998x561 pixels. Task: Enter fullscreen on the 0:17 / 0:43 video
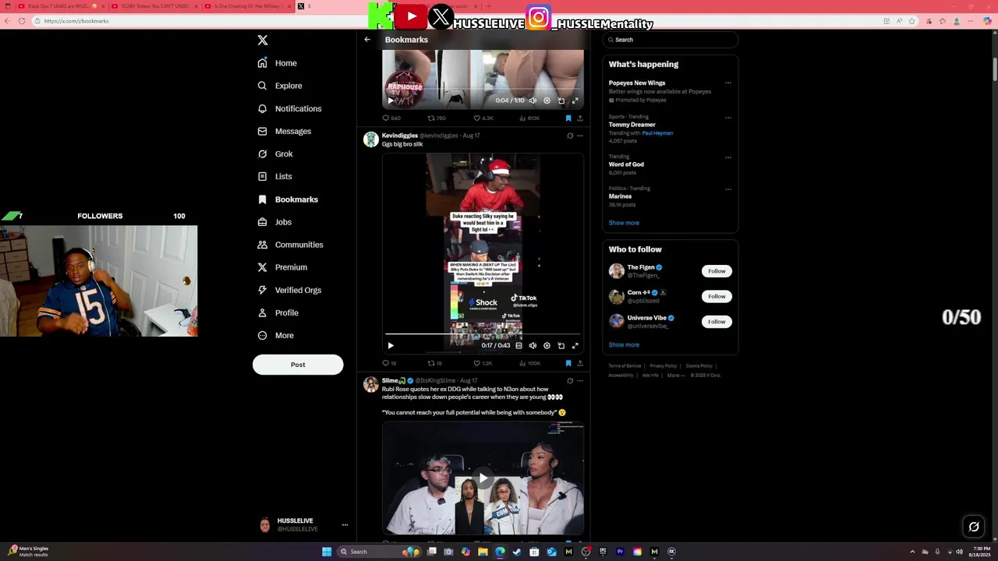575,345
